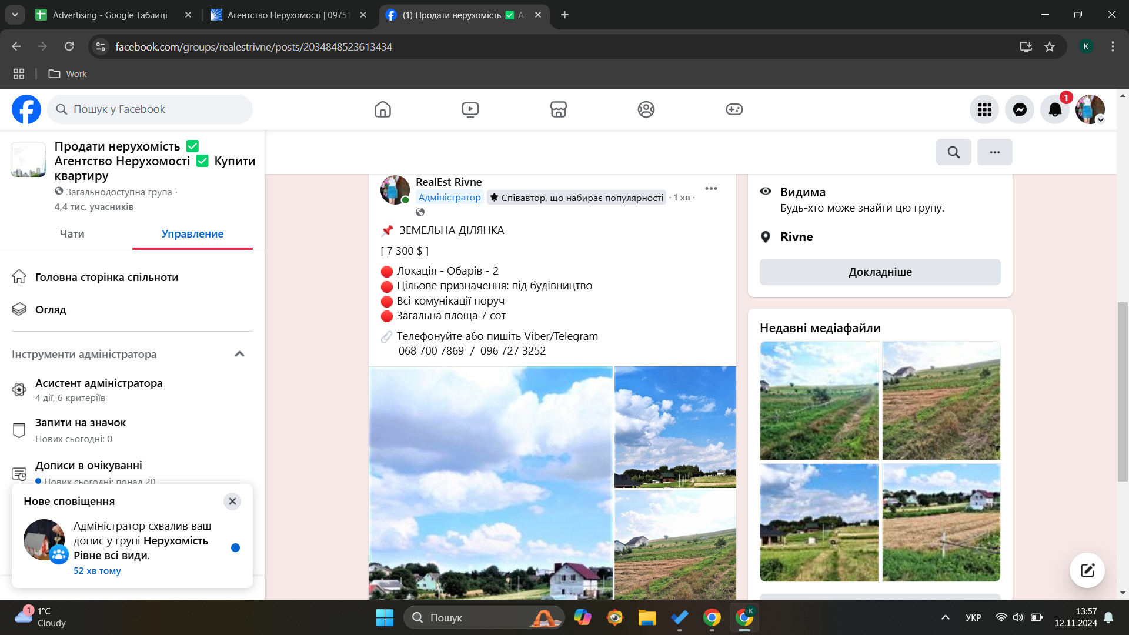Collapse Інструменти адміністратора section
Screen dimensions: 1129x635
pyautogui.click(x=239, y=354)
